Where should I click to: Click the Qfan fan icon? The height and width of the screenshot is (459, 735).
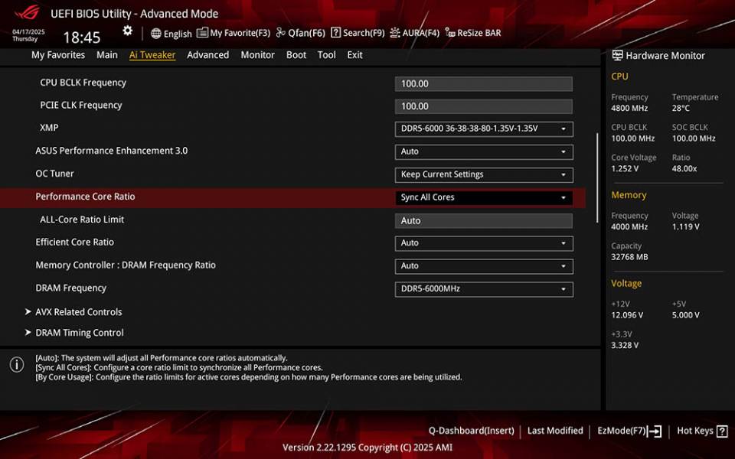coord(280,32)
